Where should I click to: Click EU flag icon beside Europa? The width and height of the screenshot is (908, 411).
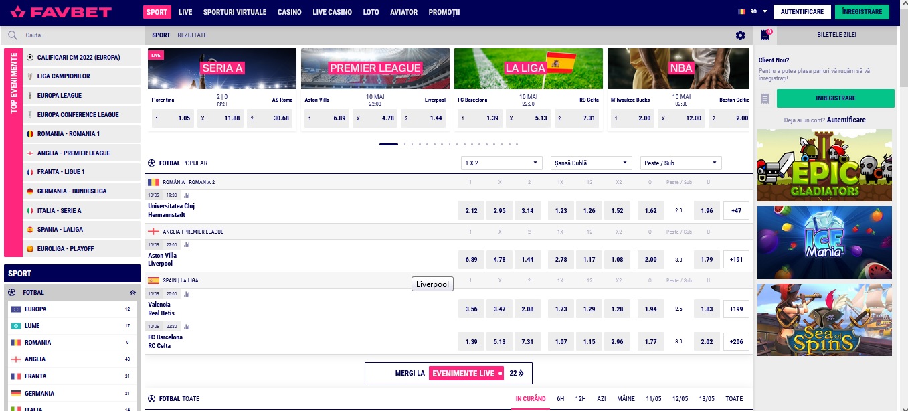[16, 309]
